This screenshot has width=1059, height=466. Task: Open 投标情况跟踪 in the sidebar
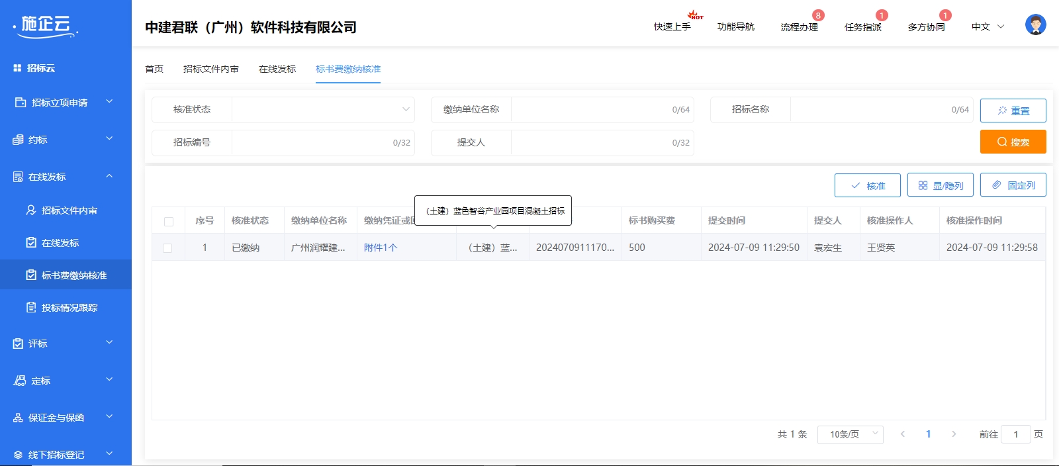[x=69, y=308]
